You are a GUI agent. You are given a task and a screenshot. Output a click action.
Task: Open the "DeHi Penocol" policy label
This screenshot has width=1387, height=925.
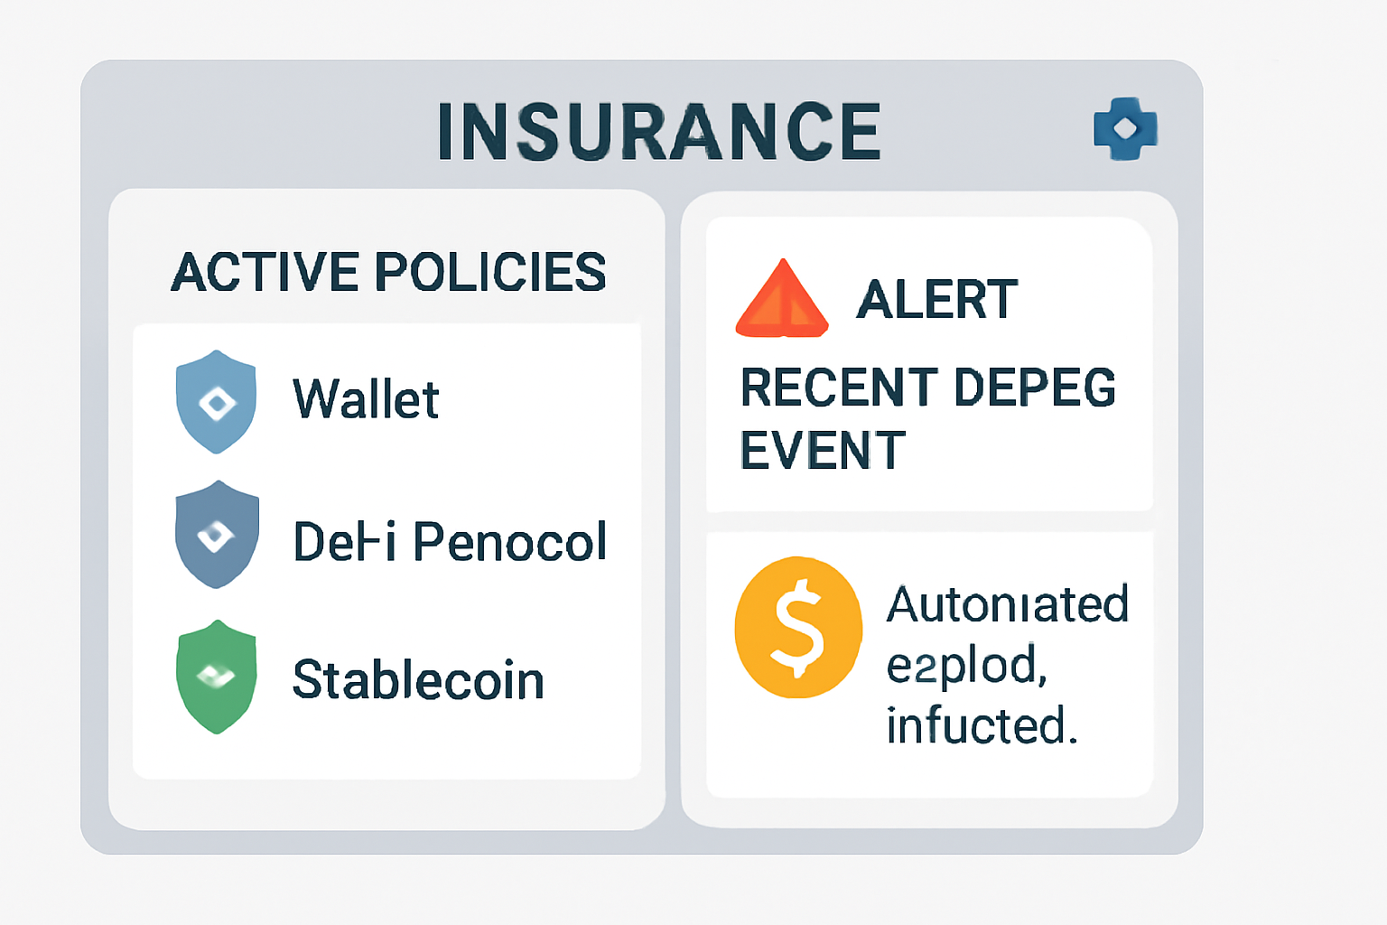pos(450,542)
